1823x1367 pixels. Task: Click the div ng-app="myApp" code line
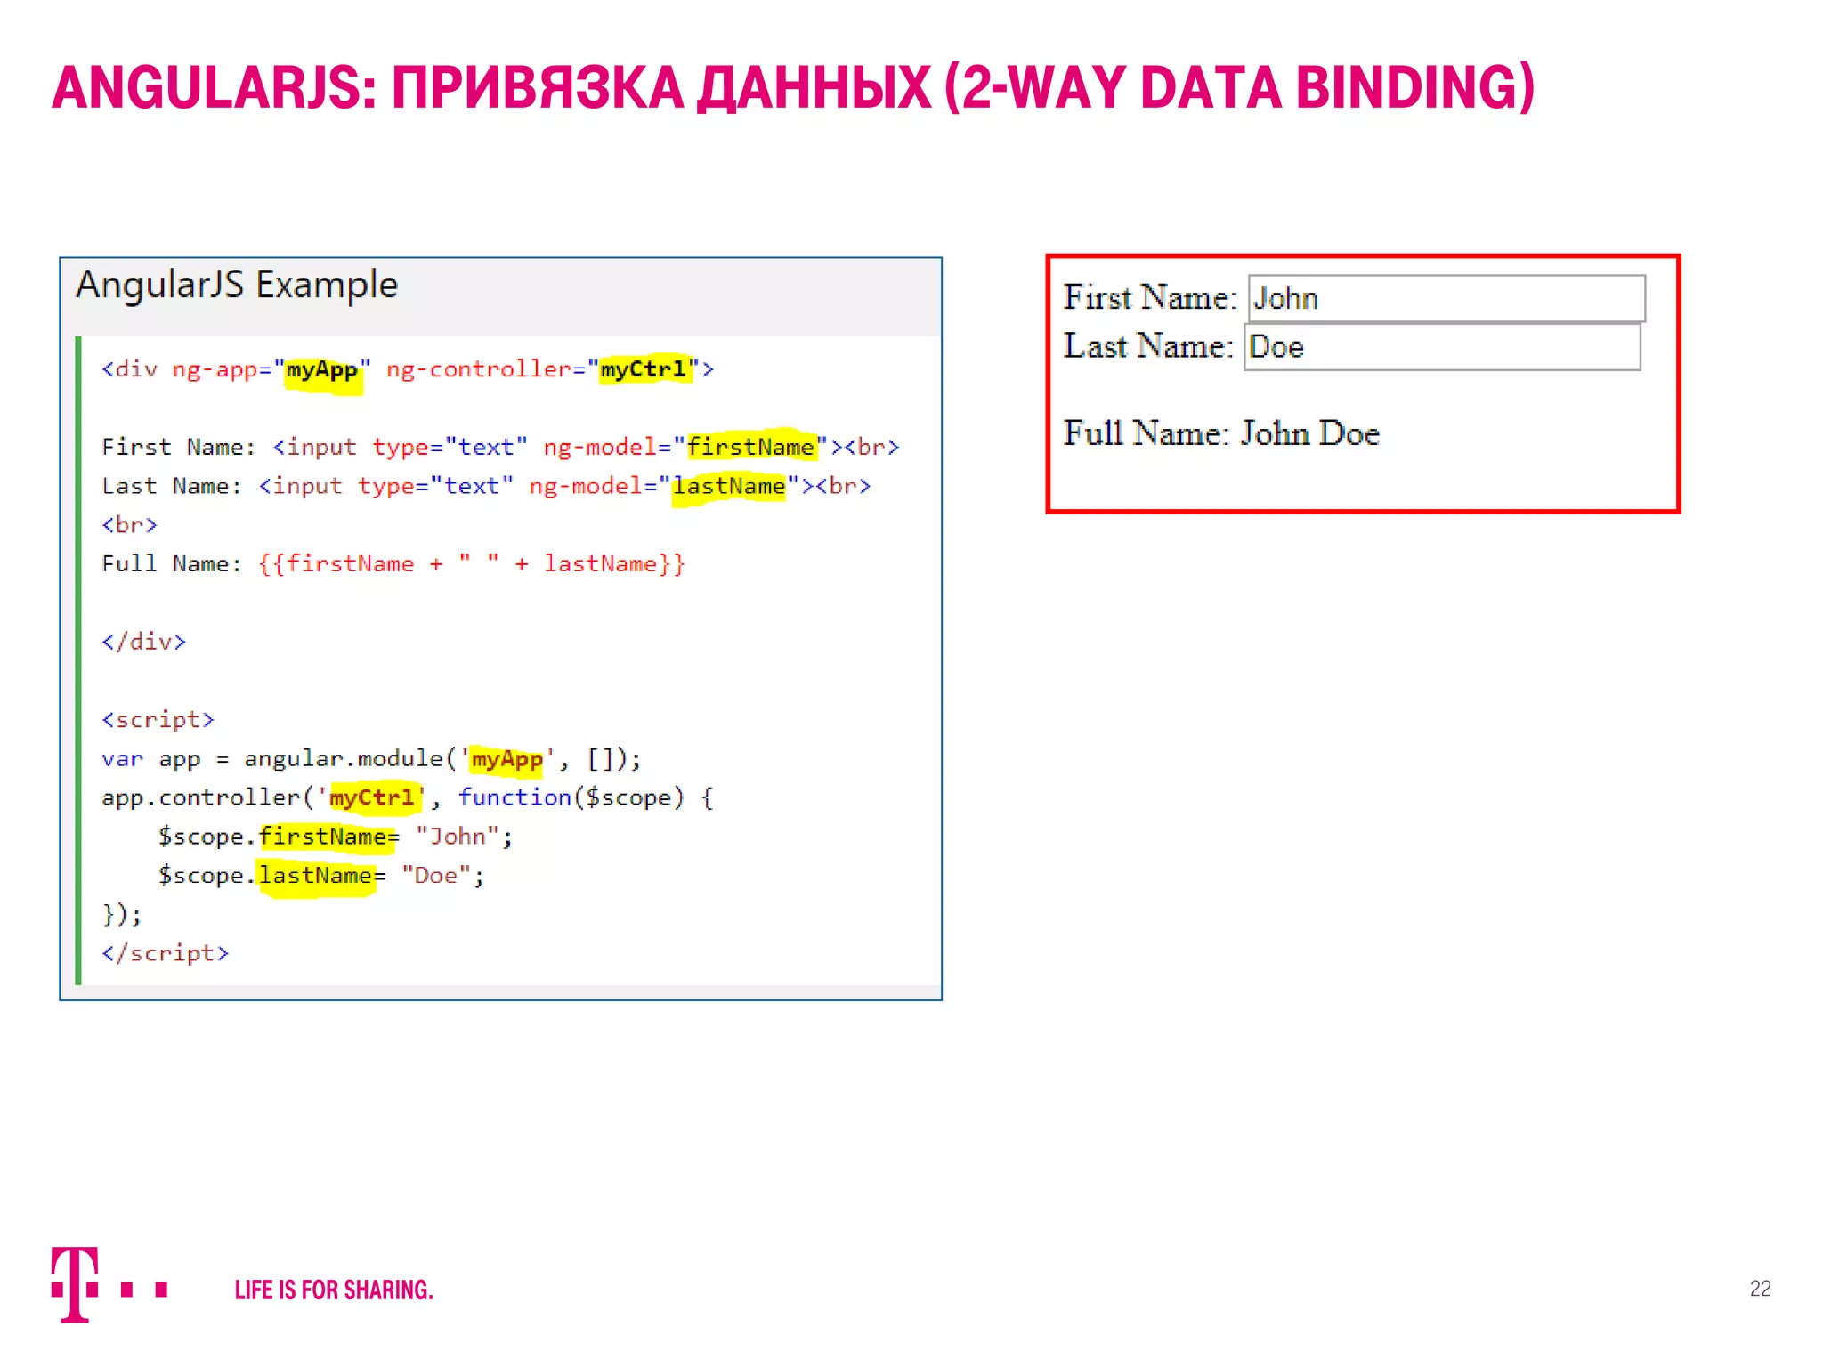(408, 369)
